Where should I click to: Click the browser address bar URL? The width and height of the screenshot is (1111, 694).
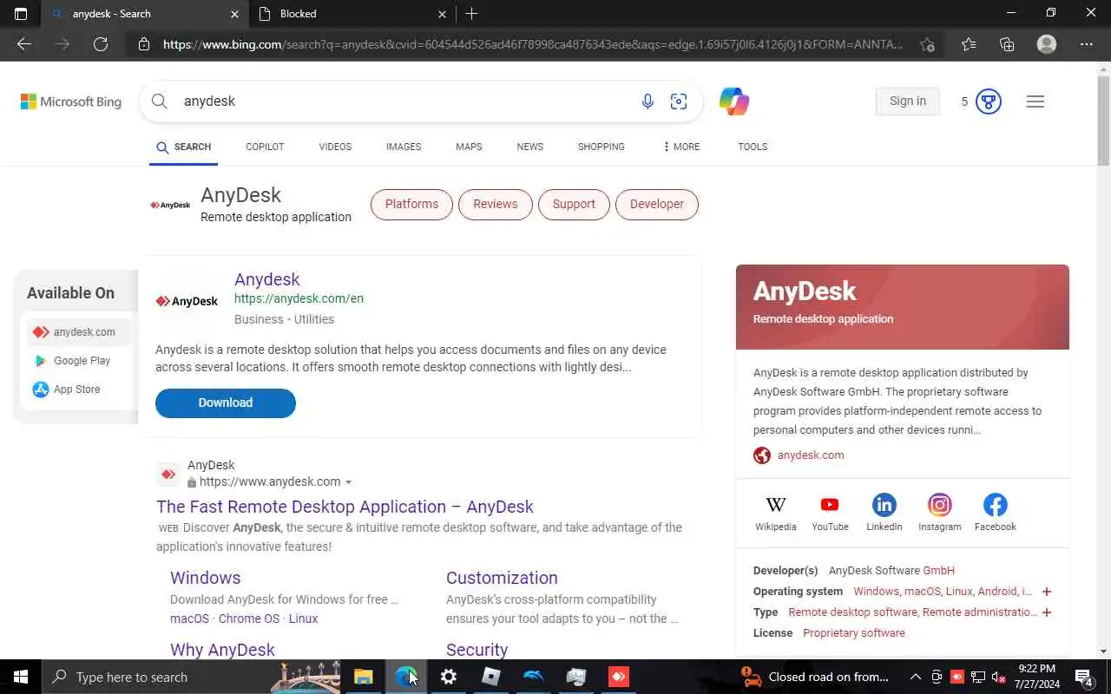[x=533, y=44]
